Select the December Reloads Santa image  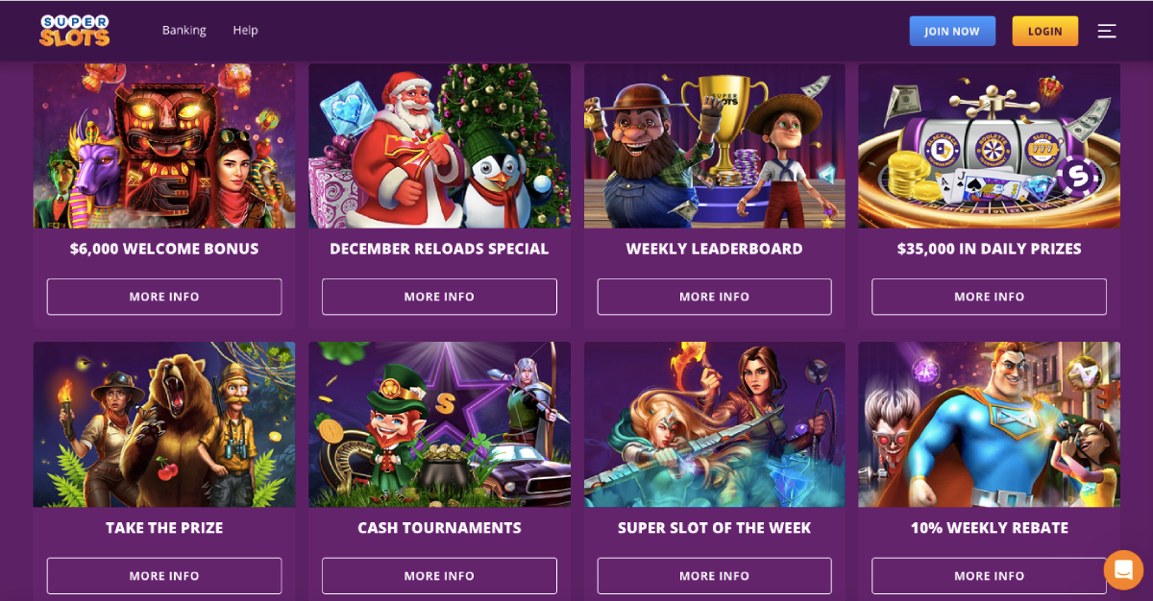click(439, 146)
